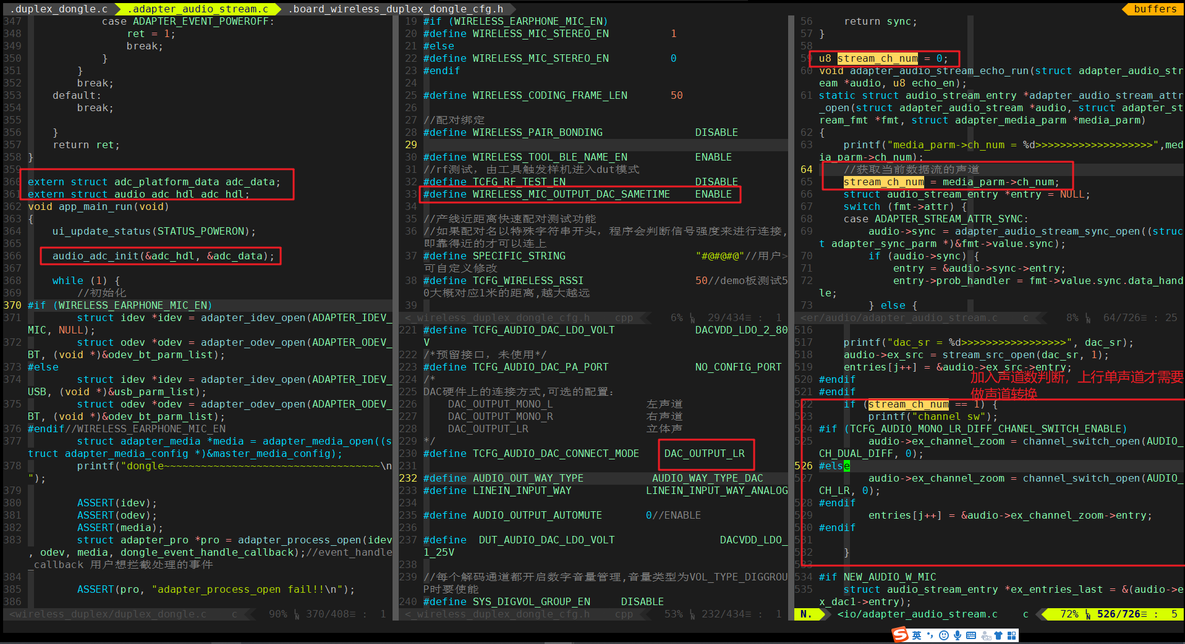Click 'ui_update_status(STATUS_POWERON);' call
The image size is (1185, 644).
point(154,231)
